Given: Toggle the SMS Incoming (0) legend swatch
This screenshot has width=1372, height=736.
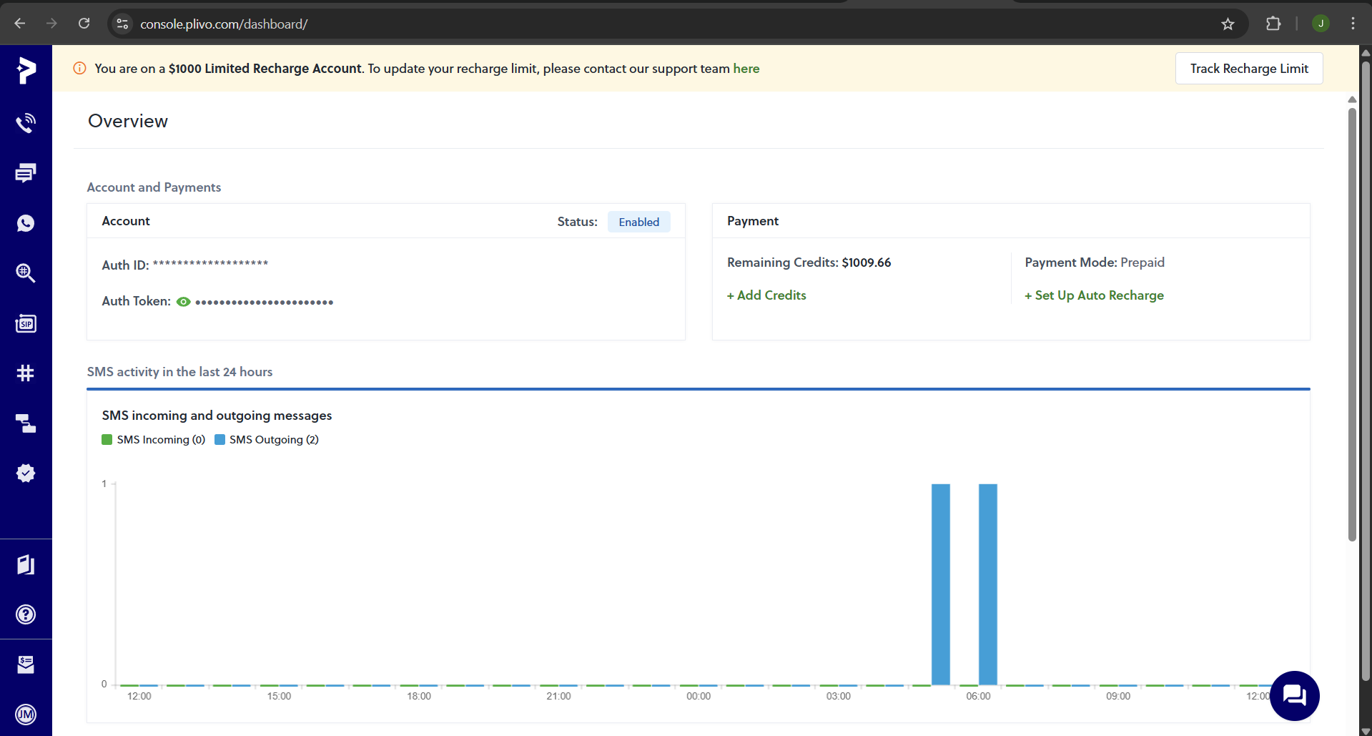Looking at the screenshot, I should (107, 440).
